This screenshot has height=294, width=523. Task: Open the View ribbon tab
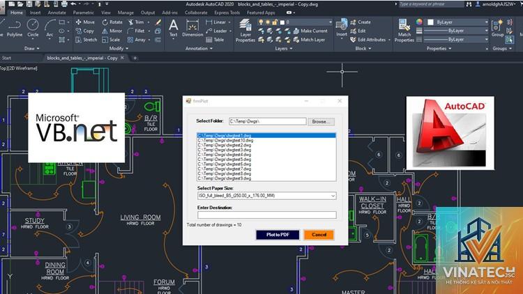tap(106, 13)
